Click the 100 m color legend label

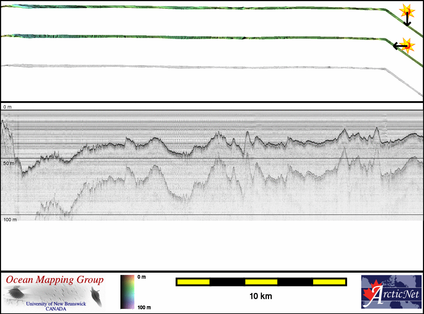click(x=144, y=308)
